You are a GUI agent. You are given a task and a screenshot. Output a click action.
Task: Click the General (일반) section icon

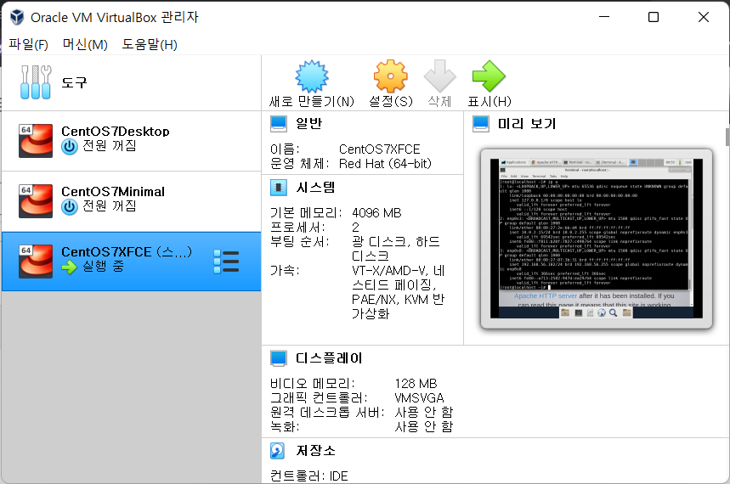click(279, 124)
